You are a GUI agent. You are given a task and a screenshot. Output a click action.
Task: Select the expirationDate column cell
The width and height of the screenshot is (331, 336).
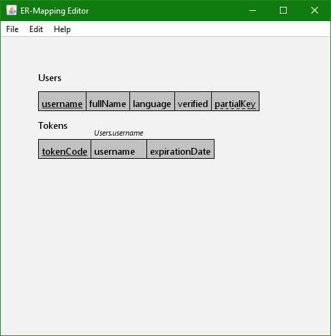[180, 149]
